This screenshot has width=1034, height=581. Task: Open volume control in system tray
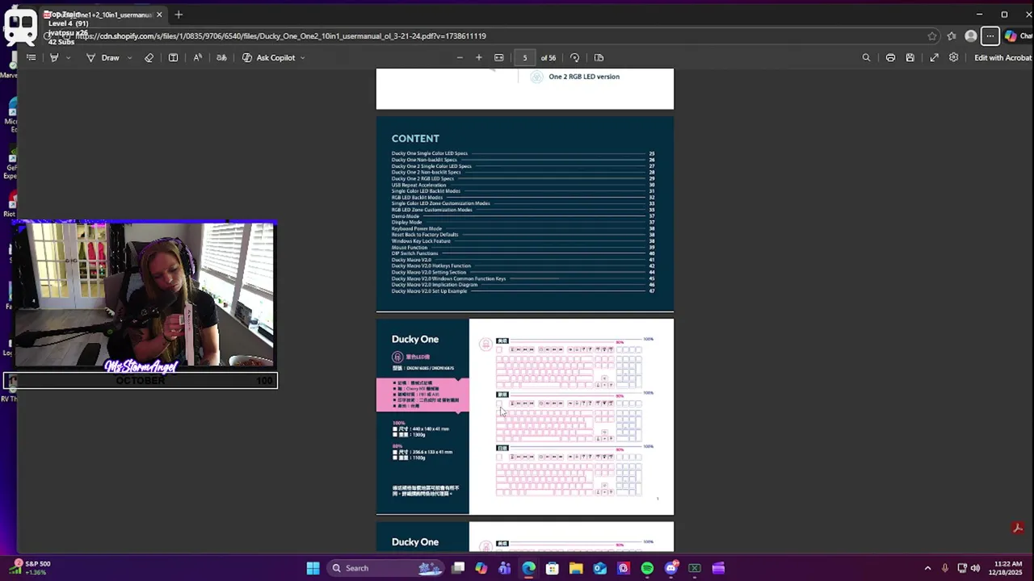[975, 568]
